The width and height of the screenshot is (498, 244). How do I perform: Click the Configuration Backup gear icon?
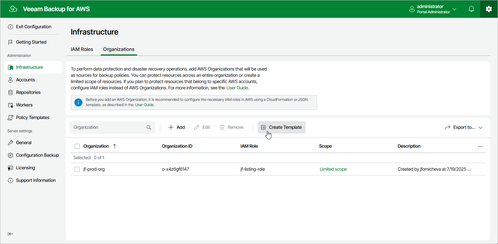pos(10,155)
